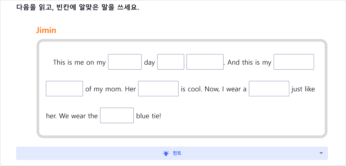The image size is (346, 166).
Task: Click the Korean instruction sentence at top
Action: pyautogui.click(x=78, y=7)
